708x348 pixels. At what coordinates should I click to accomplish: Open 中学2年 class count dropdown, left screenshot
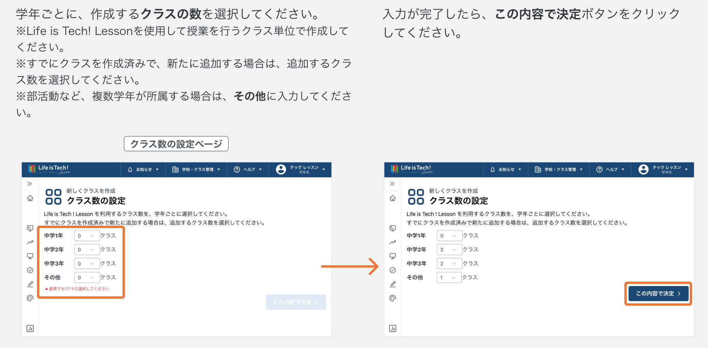coord(87,250)
